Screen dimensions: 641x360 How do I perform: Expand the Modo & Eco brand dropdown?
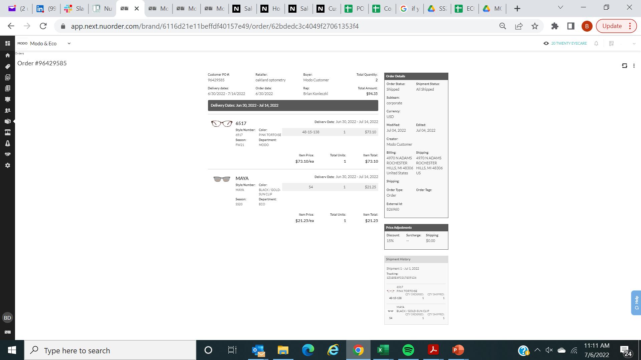69,43
